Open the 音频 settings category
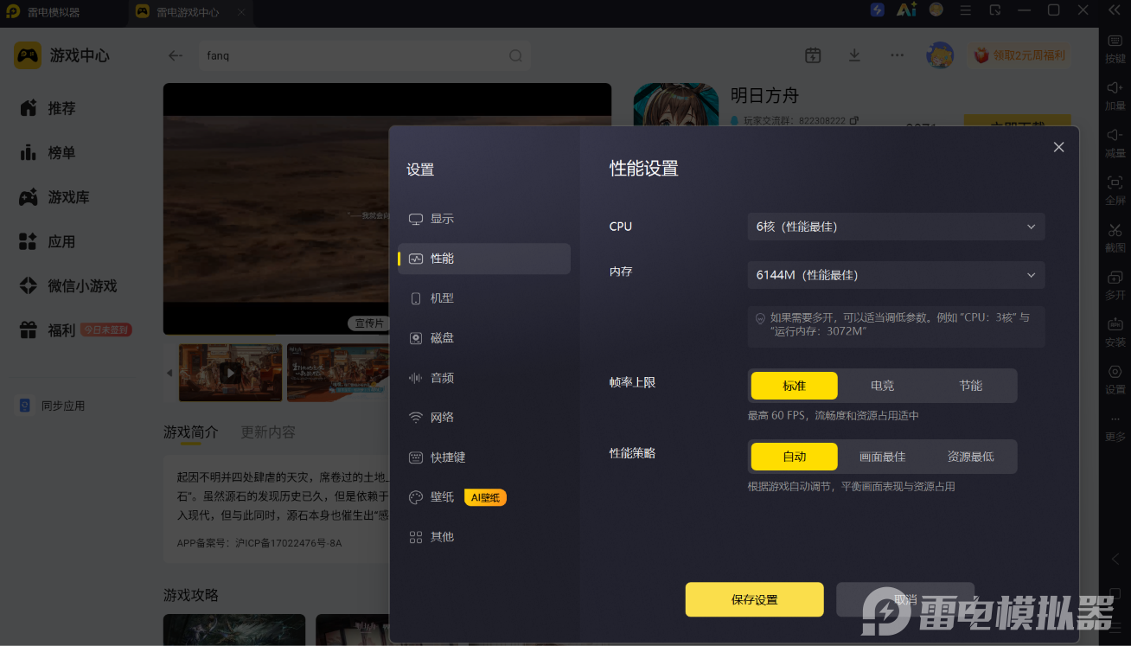The height and width of the screenshot is (646, 1131). (484, 378)
